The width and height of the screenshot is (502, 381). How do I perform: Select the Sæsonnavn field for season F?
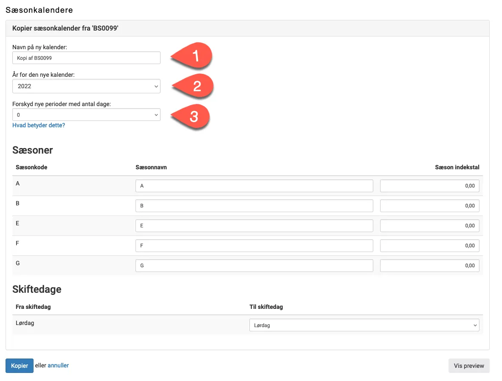pos(254,246)
